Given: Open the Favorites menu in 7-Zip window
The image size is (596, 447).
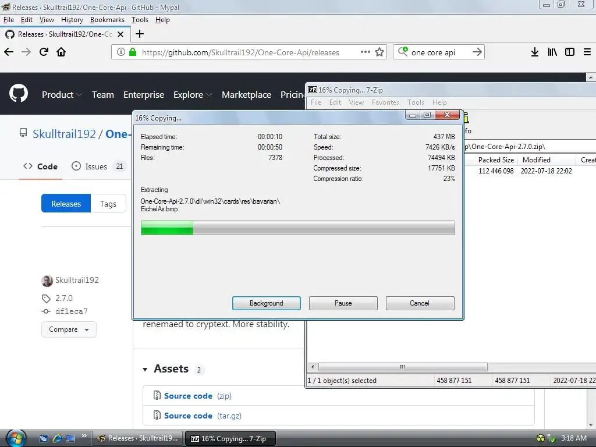Looking at the screenshot, I should (x=385, y=102).
